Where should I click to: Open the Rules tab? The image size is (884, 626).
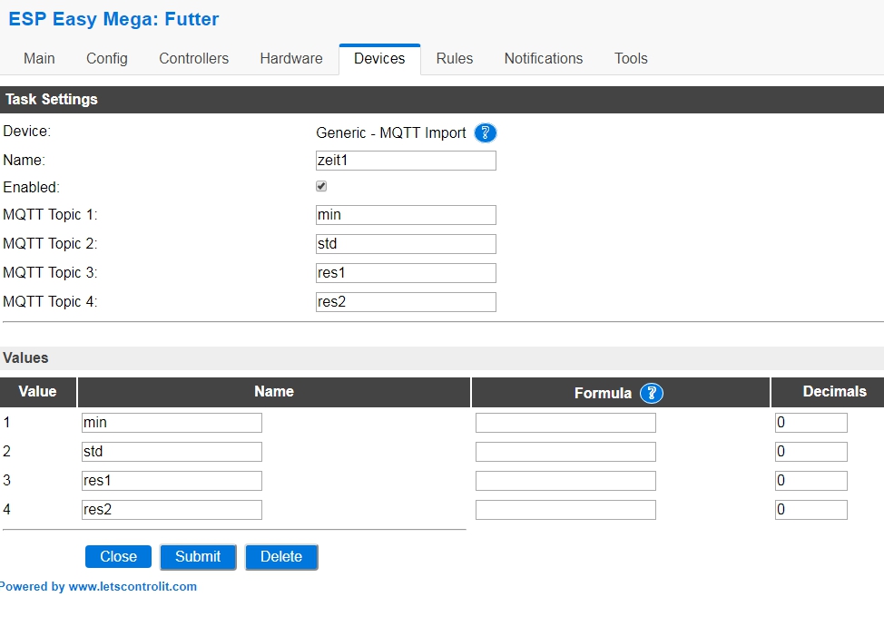[x=455, y=59]
